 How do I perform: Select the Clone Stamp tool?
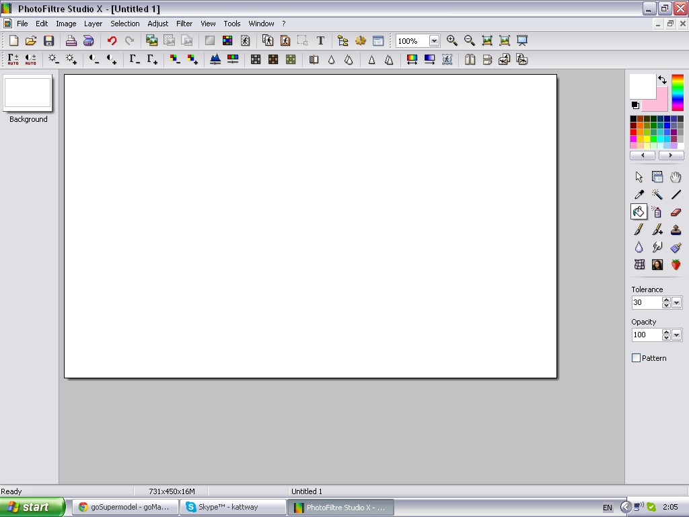pyautogui.click(x=676, y=230)
